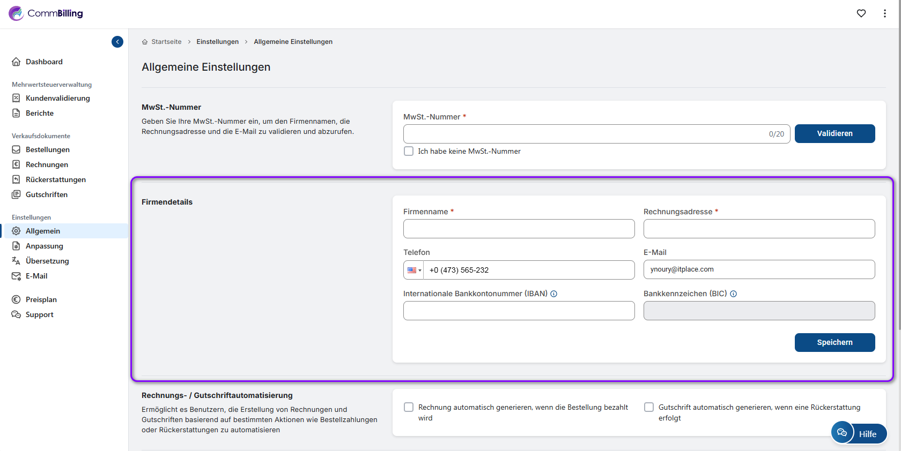This screenshot has height=451, width=901.
Task: Click the Anpassung icon
Action: click(16, 246)
